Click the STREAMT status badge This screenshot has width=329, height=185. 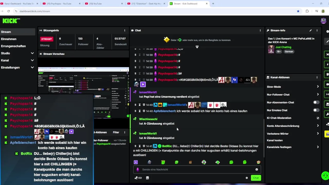(x=47, y=39)
